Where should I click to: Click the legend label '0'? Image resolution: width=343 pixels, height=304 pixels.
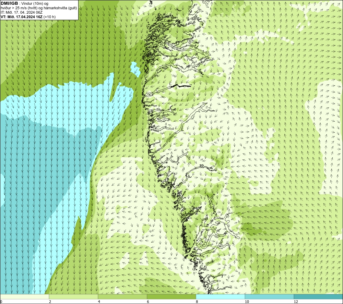tap(1, 302)
